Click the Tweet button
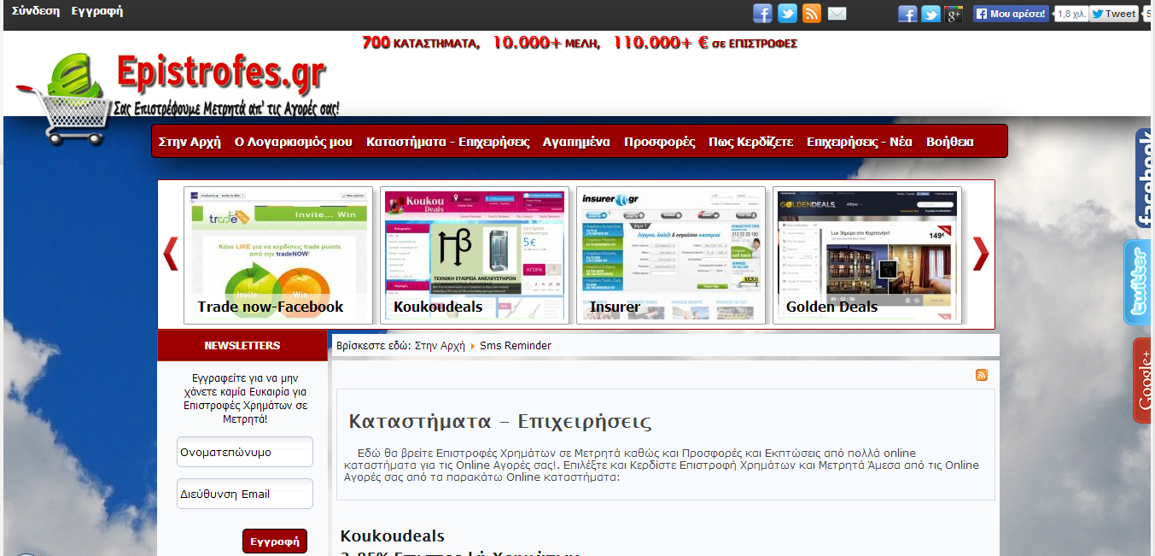This screenshot has width=1155, height=556. [x=1113, y=14]
